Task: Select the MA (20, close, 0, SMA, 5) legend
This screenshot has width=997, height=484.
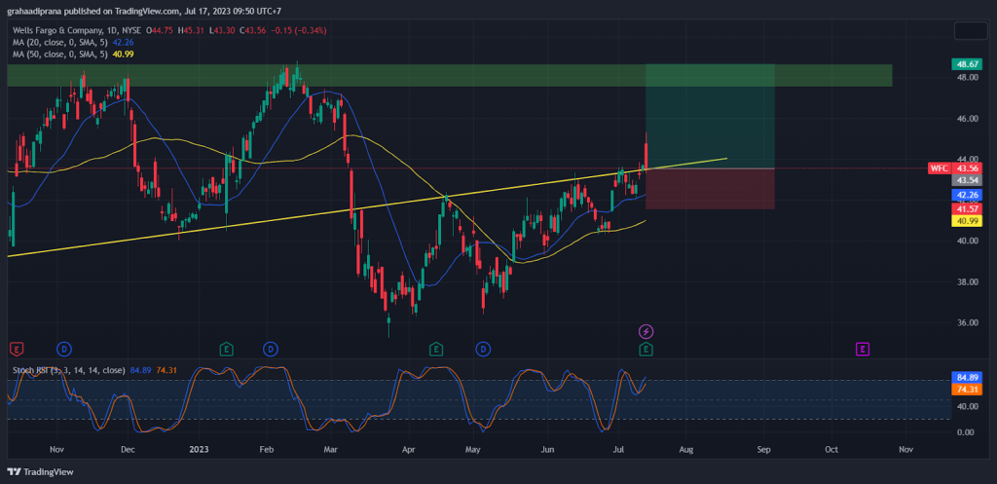Action: point(61,42)
